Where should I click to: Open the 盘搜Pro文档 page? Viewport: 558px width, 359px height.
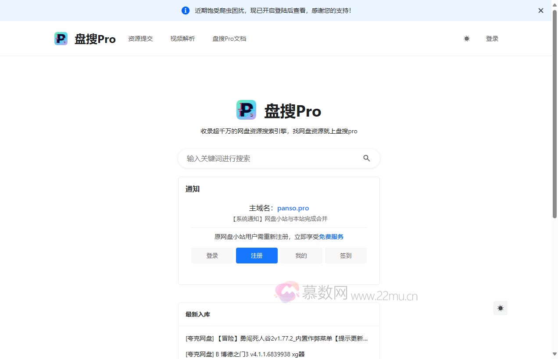pos(229,39)
